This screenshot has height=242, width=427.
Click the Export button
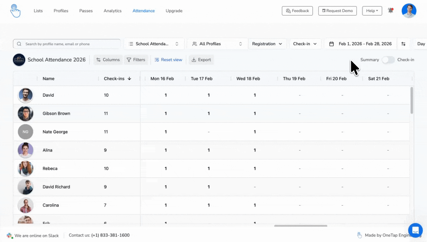(201, 60)
